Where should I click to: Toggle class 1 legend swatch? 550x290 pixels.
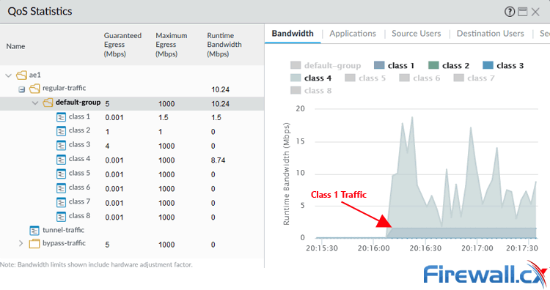[379, 65]
